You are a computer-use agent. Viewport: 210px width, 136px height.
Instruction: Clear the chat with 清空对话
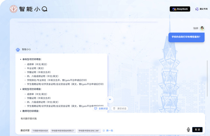(x=120, y=108)
